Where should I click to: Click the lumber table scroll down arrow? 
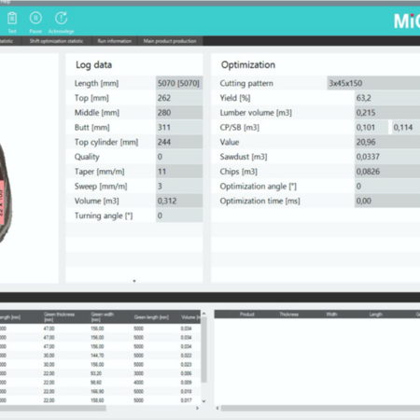tap(203, 401)
